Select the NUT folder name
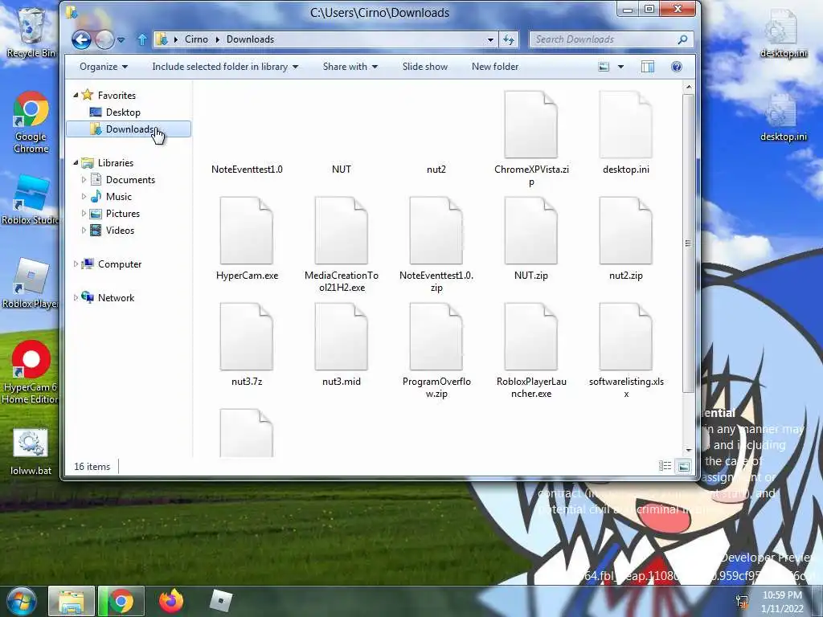This screenshot has width=823, height=617. [x=341, y=169]
